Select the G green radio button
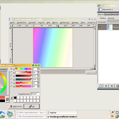The image size is (119, 119). [12, 83]
